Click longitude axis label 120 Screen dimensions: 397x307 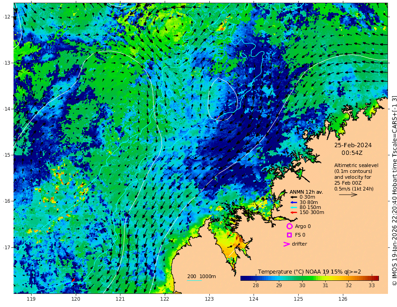pos(76,299)
